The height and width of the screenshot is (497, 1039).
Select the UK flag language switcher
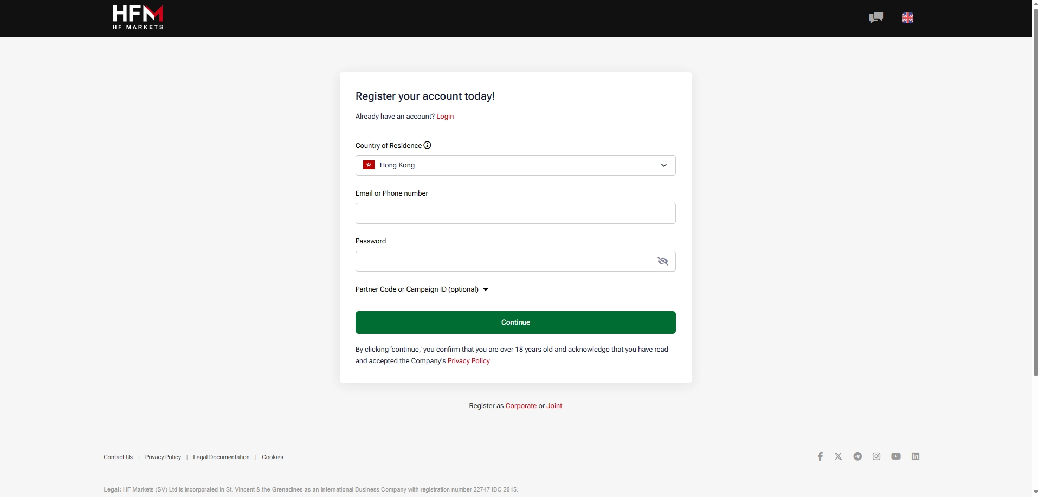click(908, 17)
